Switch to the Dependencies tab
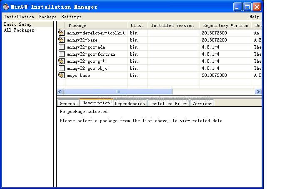Viewport: 300px width, 189px height. [130, 103]
